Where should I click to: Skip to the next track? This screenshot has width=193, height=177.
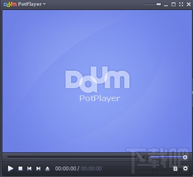click(38, 168)
